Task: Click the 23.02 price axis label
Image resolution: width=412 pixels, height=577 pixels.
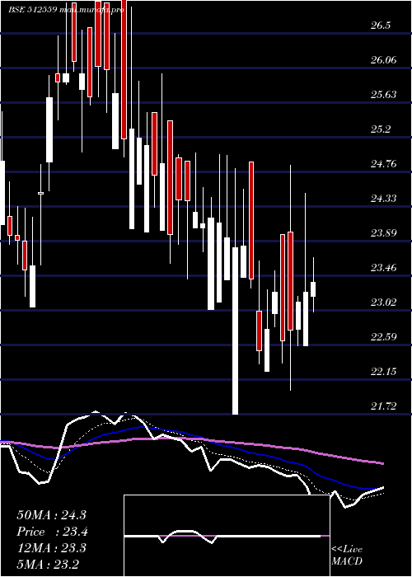Action: (x=384, y=303)
